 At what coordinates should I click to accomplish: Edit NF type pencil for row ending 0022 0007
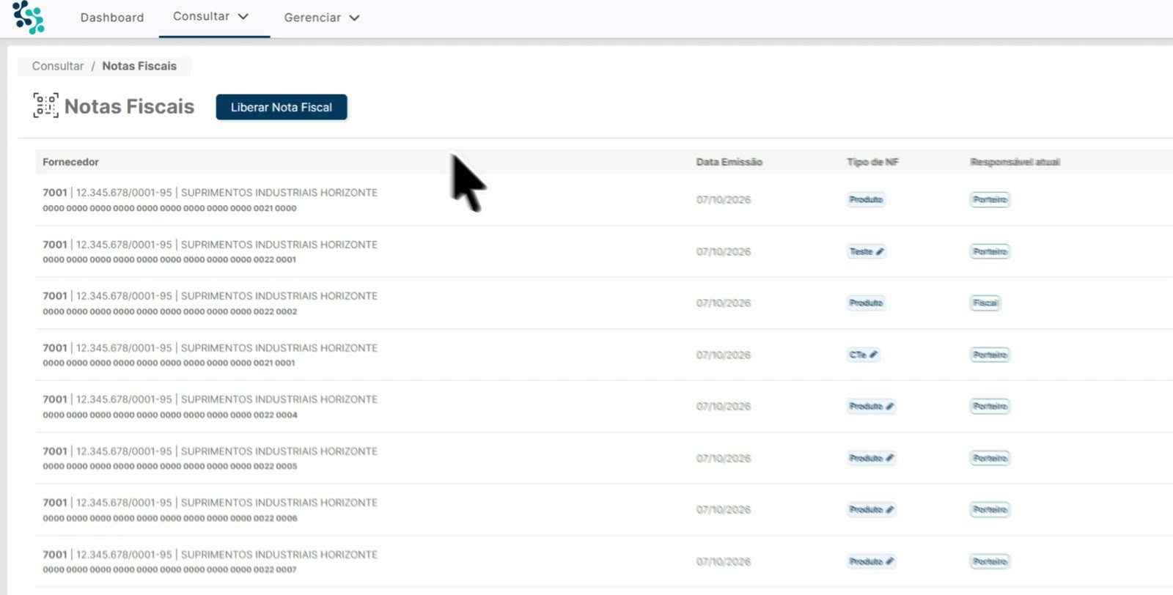(889, 561)
